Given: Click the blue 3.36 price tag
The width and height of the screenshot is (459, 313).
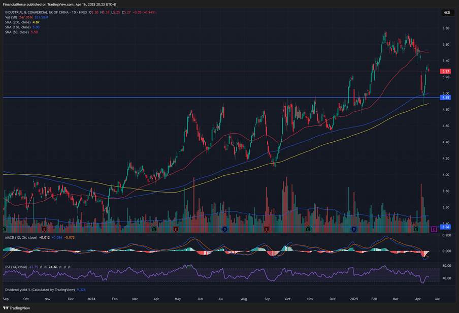Looking at the screenshot, I should [445, 227].
